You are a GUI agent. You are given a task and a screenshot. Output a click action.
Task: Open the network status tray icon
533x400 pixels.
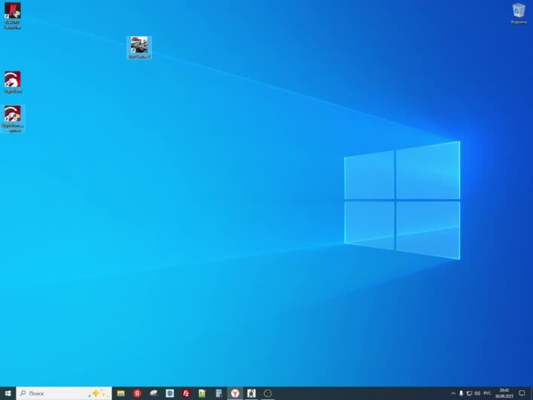pyautogui.click(x=470, y=393)
